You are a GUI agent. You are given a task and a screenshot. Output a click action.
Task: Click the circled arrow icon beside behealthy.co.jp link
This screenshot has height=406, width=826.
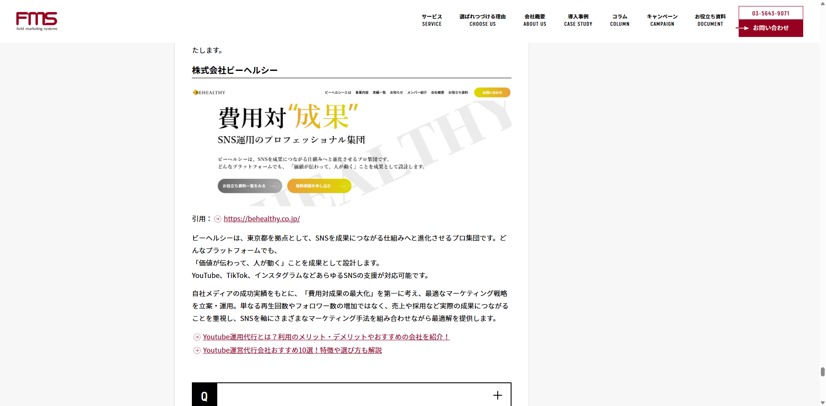pyautogui.click(x=218, y=219)
